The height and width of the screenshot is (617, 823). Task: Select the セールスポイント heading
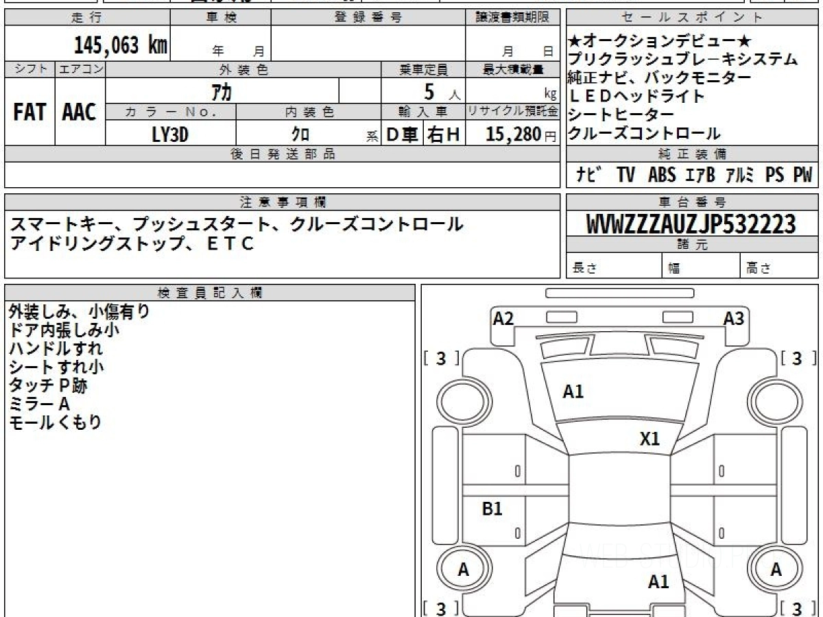pos(692,18)
